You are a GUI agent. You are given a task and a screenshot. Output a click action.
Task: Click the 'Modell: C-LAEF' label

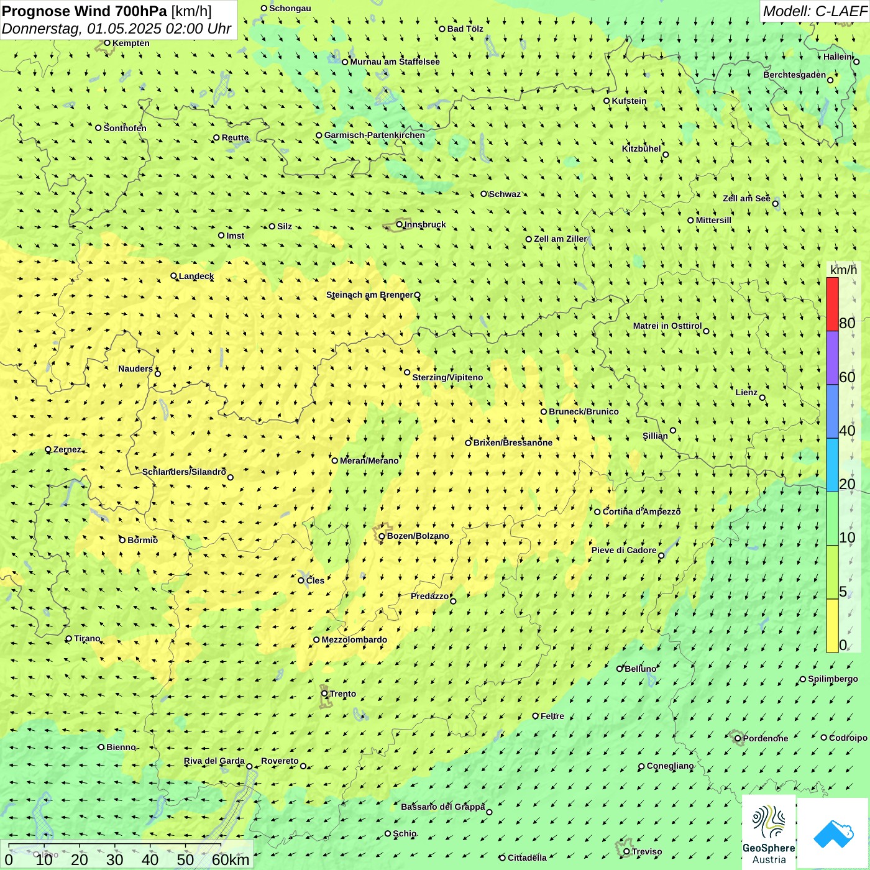(815, 11)
